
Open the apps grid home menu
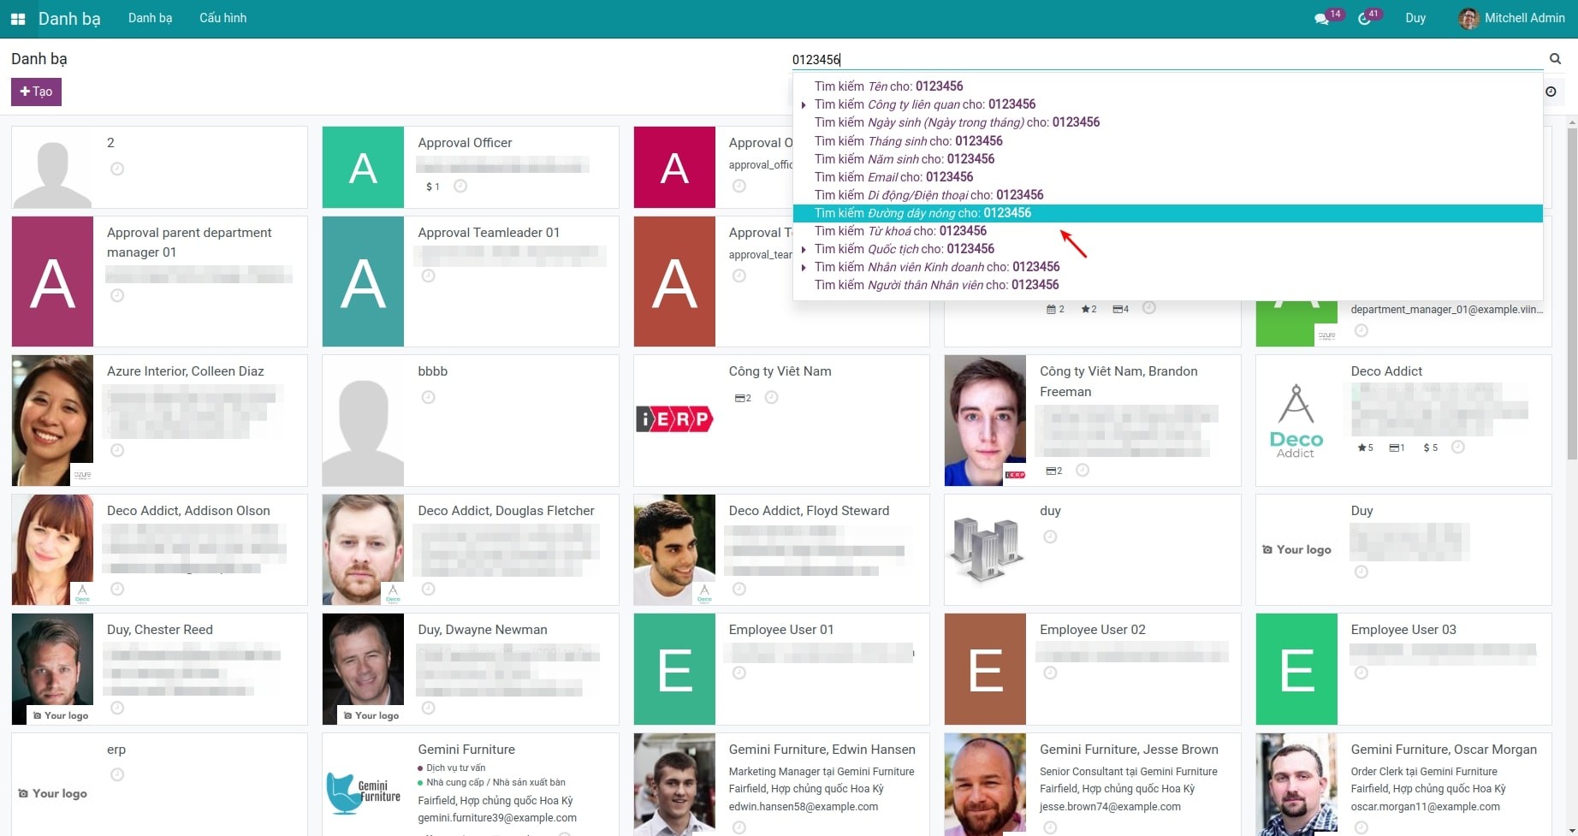click(x=18, y=19)
